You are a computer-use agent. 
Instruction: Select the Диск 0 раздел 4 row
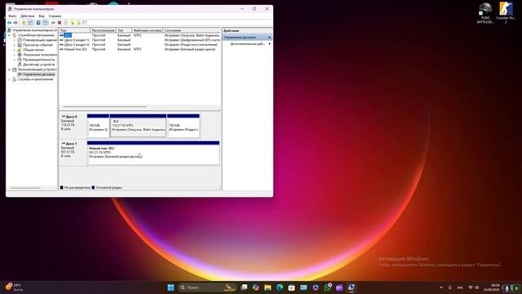point(139,44)
